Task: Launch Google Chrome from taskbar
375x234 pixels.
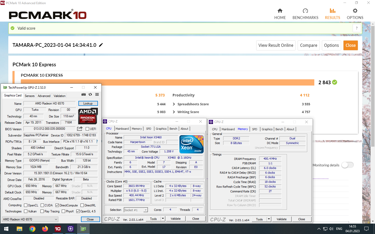Action: coord(32,229)
